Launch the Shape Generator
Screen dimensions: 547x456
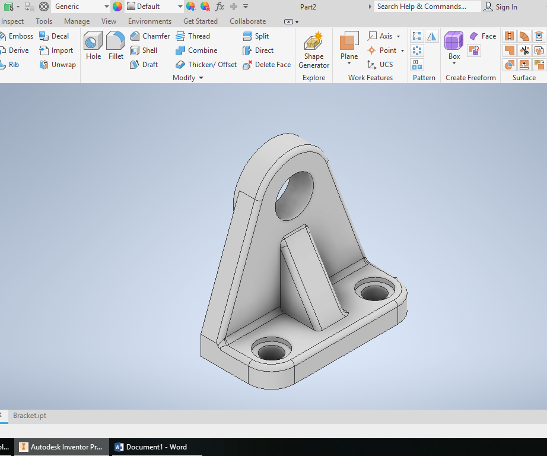[x=313, y=50]
